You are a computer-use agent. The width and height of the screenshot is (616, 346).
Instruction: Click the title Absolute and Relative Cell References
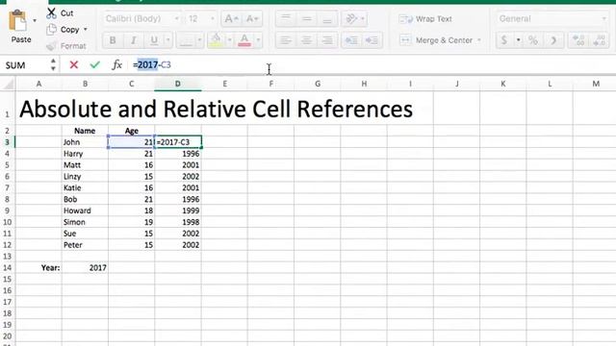(x=216, y=109)
